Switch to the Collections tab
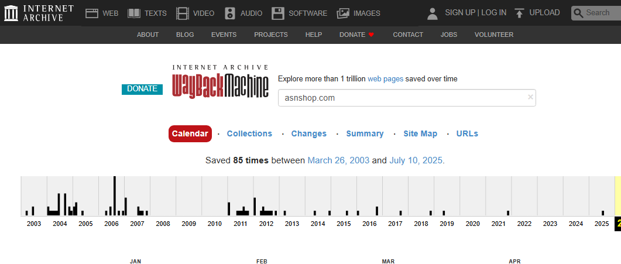Viewport: 621px width, 264px height. [x=249, y=134]
